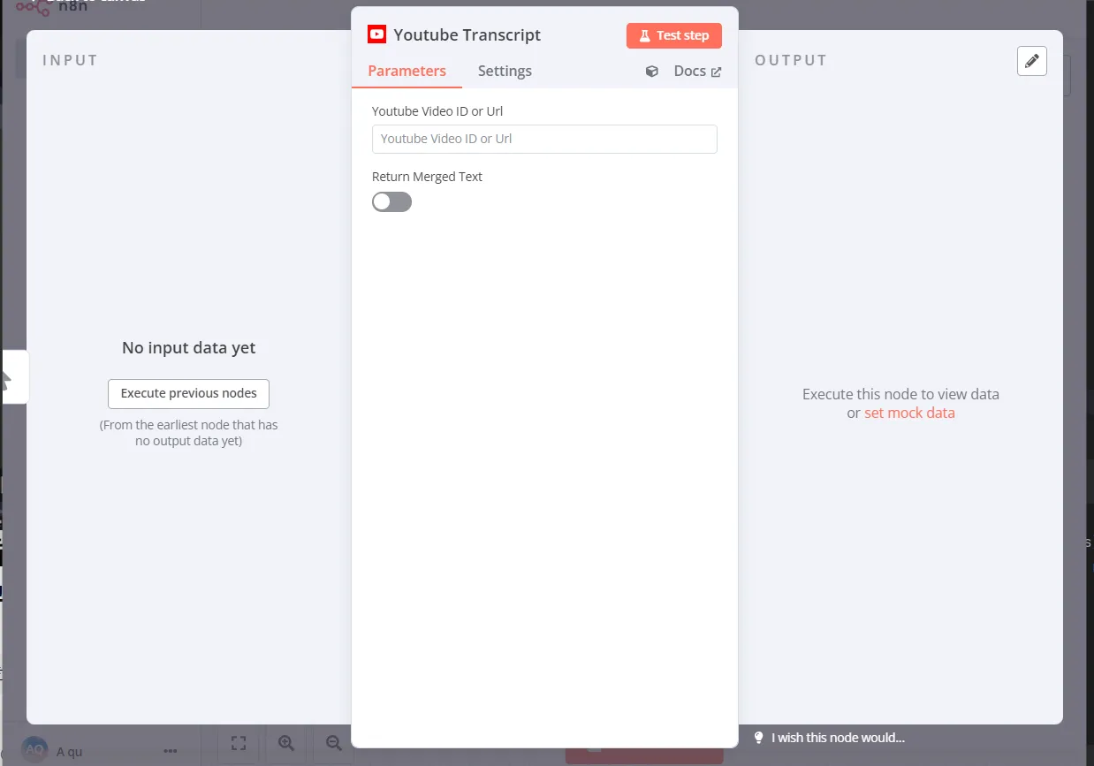Click 'Execute this node to view data' text
The height and width of the screenshot is (766, 1094).
pyautogui.click(x=900, y=394)
